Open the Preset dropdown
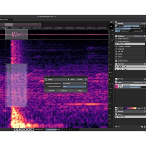Viewport: 146px width, 146px height. 61,79
